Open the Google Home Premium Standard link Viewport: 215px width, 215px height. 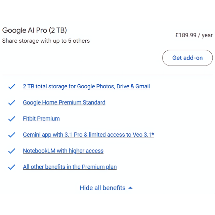coord(64,102)
